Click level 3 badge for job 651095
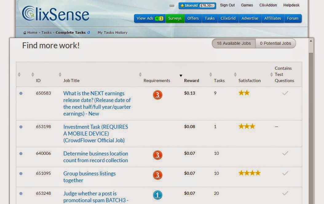 [x=157, y=175]
